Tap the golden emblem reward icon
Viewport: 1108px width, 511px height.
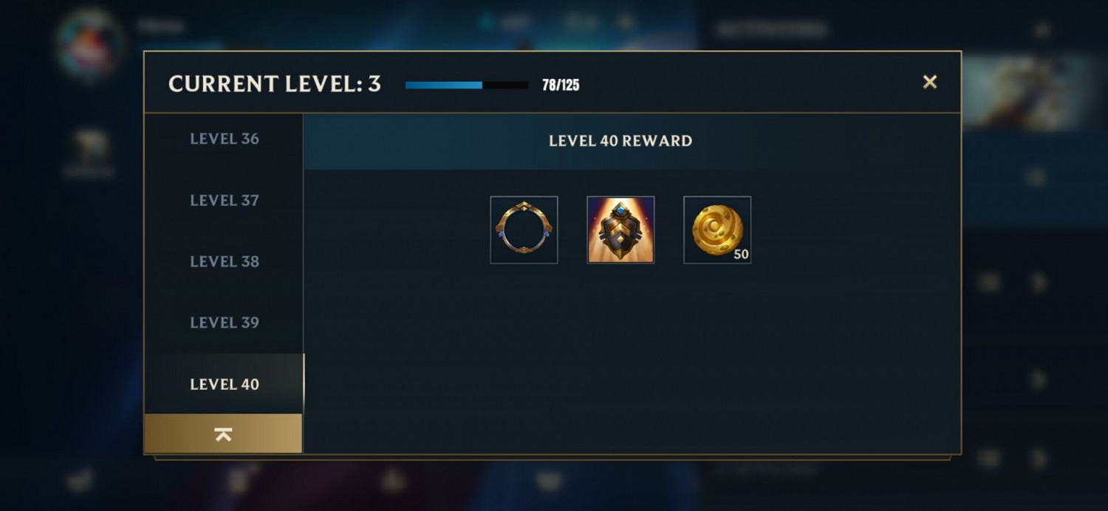click(x=620, y=230)
